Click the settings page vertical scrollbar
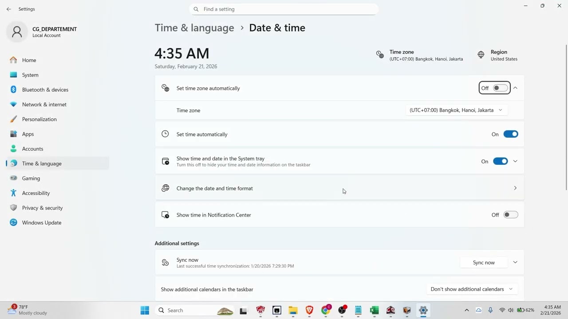 coord(566,117)
